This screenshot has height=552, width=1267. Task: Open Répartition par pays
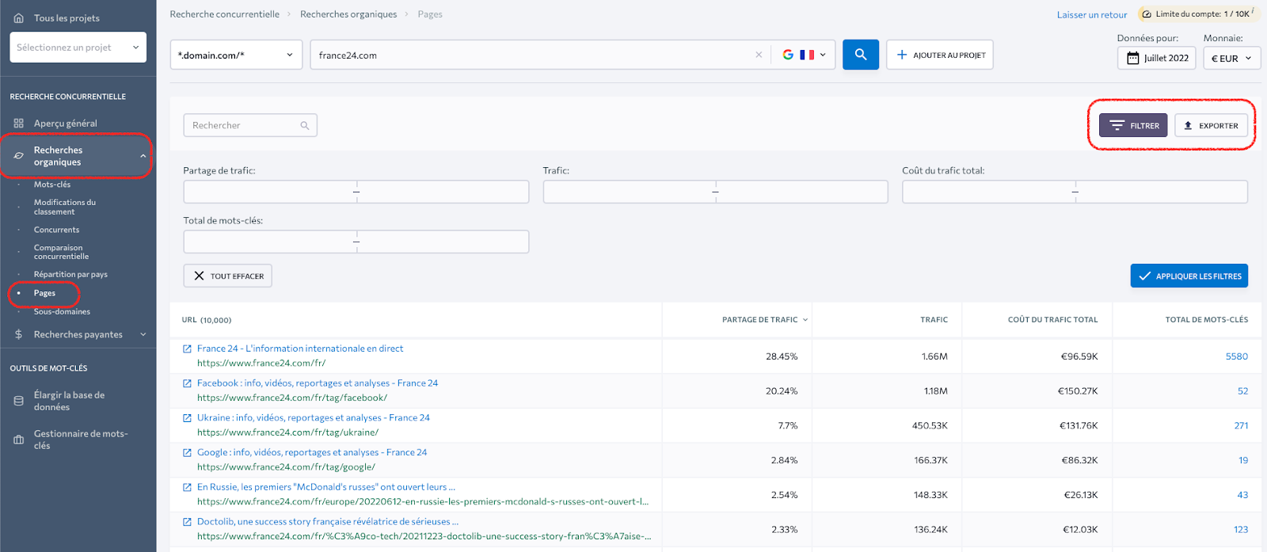point(70,274)
